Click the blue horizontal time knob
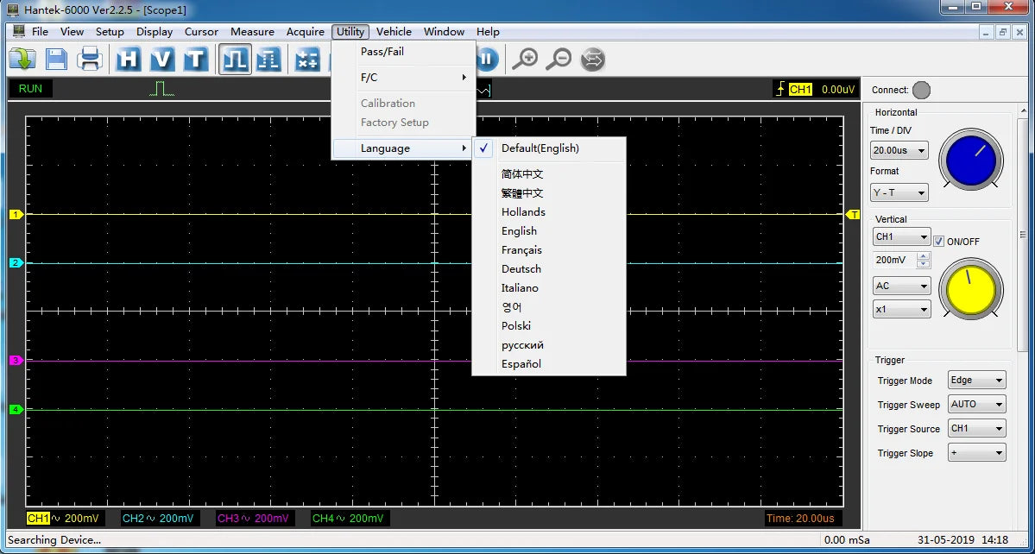This screenshot has width=1035, height=554. click(x=971, y=161)
